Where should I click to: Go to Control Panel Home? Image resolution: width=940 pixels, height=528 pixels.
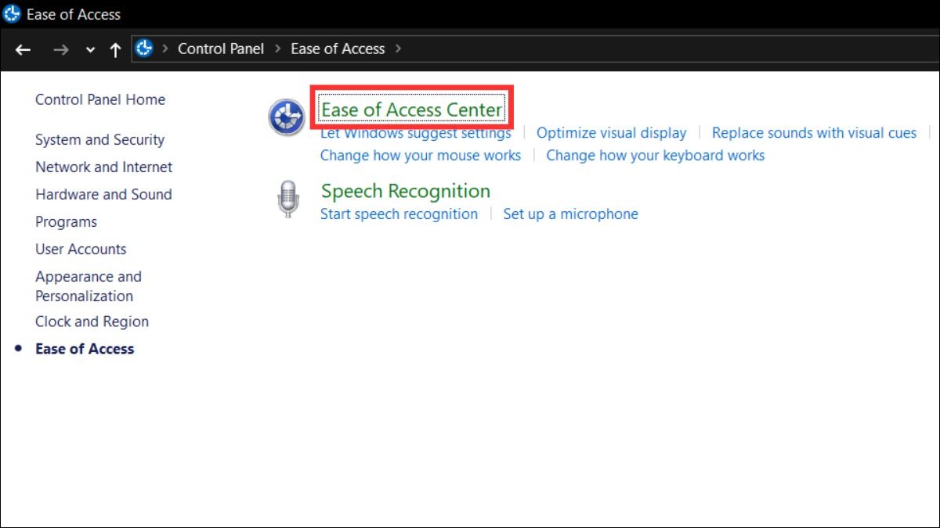(100, 99)
